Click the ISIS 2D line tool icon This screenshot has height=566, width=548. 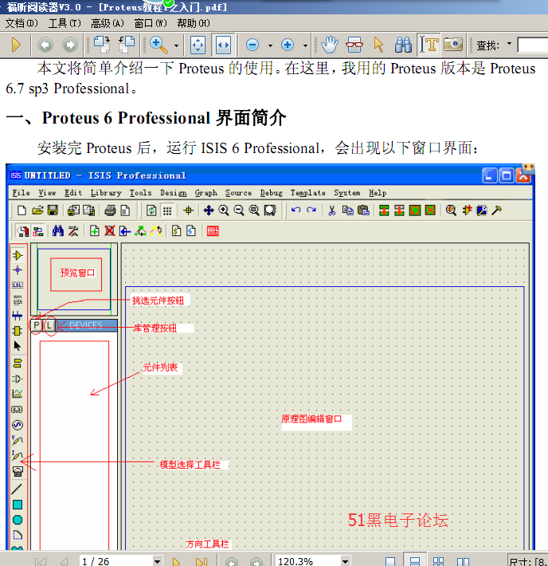pos(17,489)
